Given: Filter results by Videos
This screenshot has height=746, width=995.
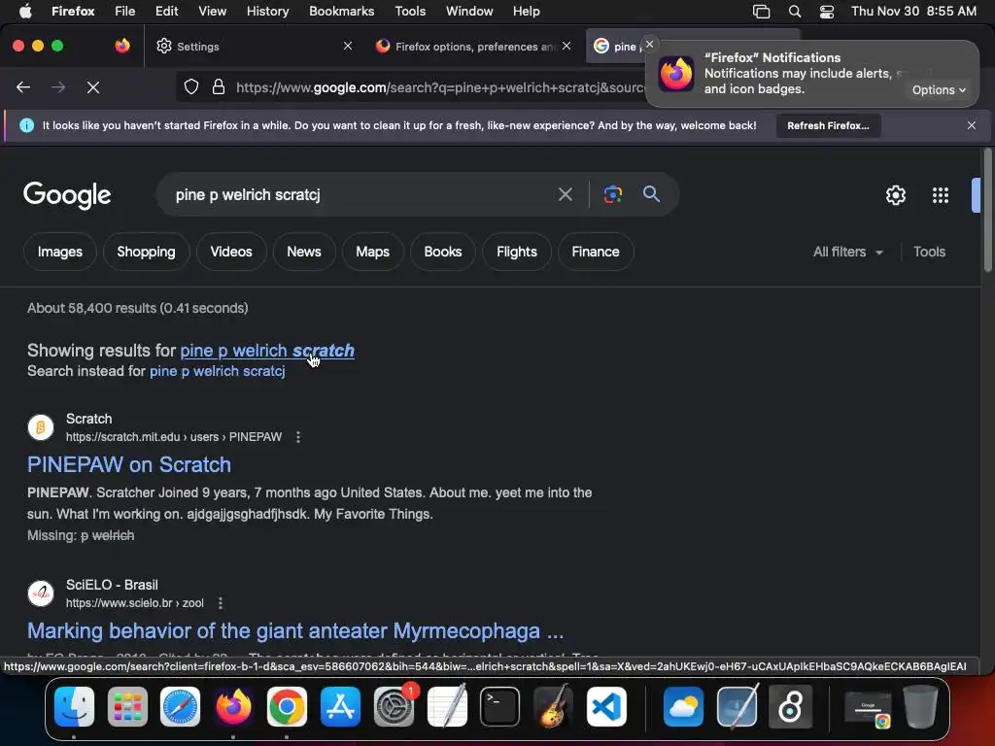Looking at the screenshot, I should pos(231,252).
